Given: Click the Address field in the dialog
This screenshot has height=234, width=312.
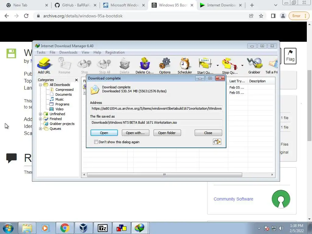Looking at the screenshot, I should pyautogui.click(x=156, y=109).
